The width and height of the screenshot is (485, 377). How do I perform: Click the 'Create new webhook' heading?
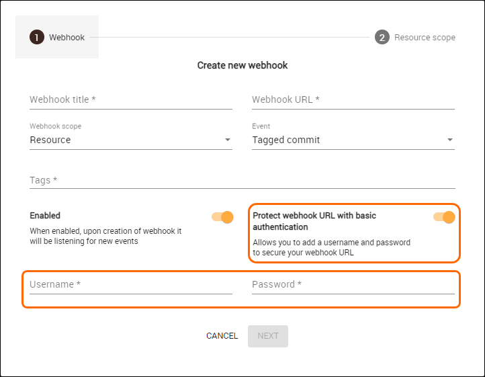[242, 65]
